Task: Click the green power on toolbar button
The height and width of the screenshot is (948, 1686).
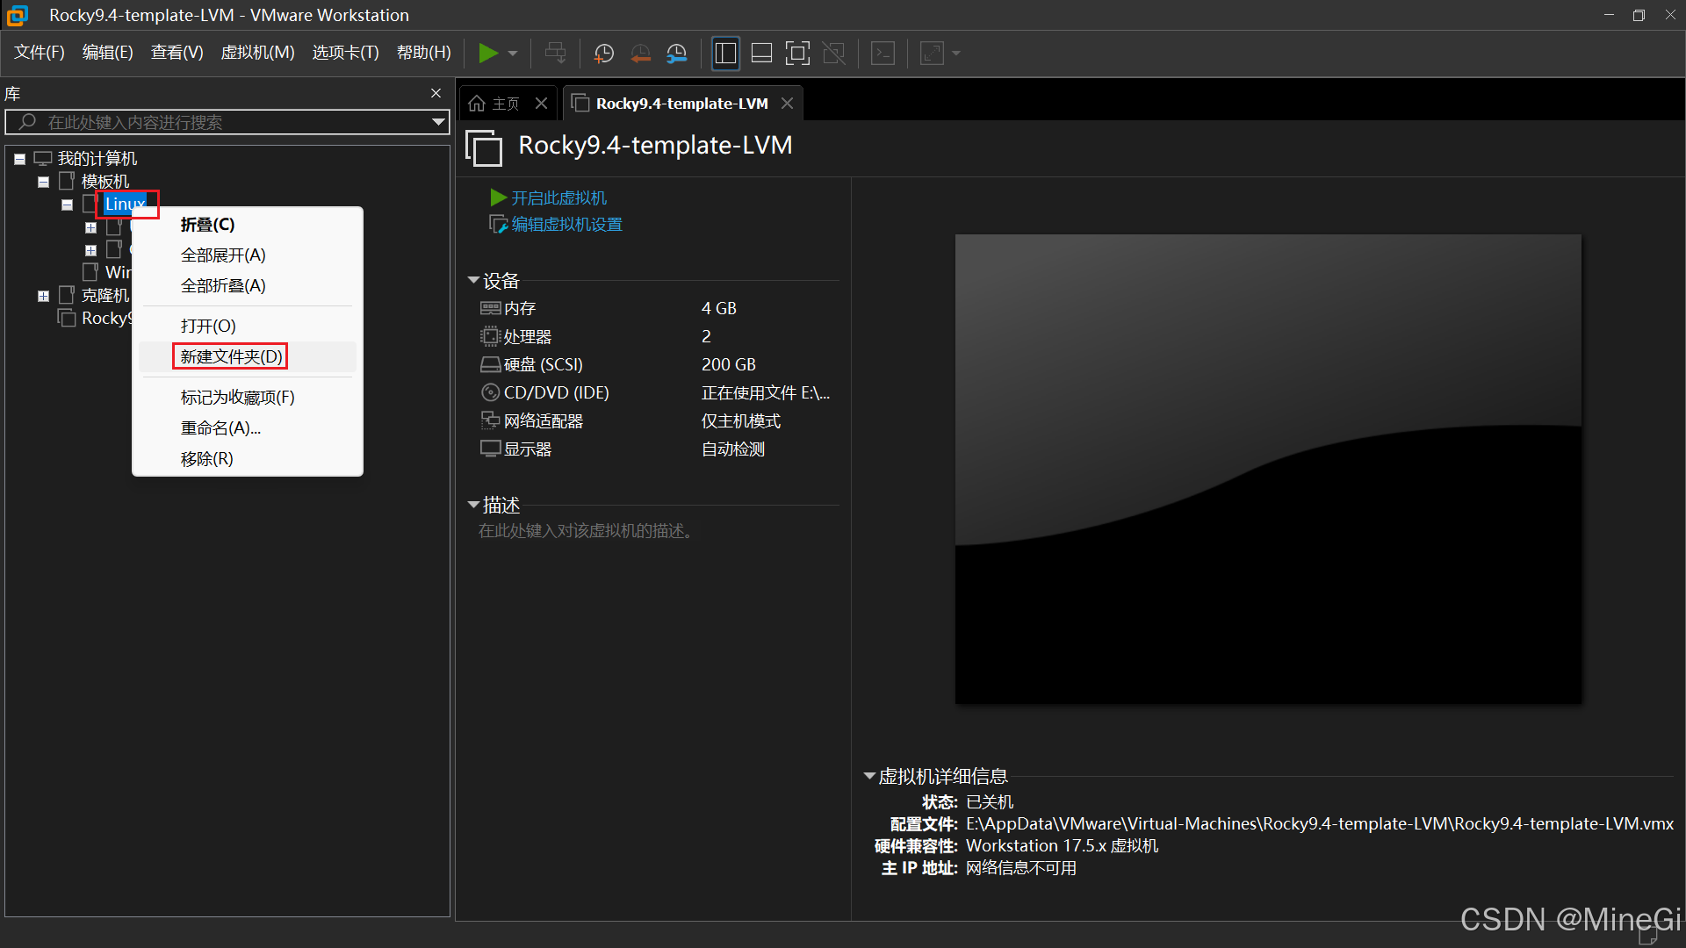Action: coord(487,54)
